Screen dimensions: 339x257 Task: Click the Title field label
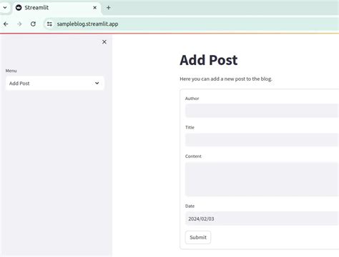click(x=190, y=127)
